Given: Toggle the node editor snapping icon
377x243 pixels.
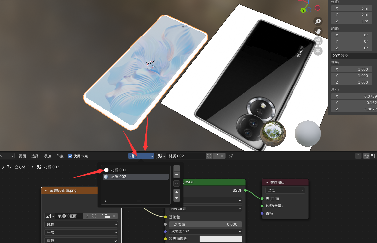Looking at the screenshot, I should pos(366,156).
